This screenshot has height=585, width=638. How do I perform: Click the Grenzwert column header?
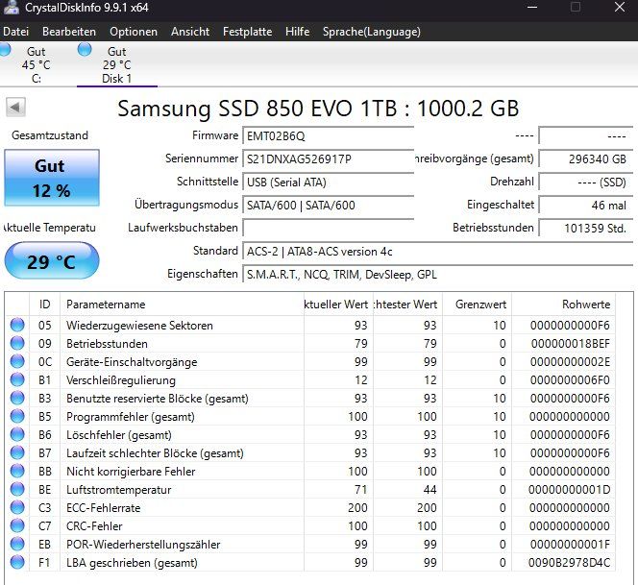point(477,305)
